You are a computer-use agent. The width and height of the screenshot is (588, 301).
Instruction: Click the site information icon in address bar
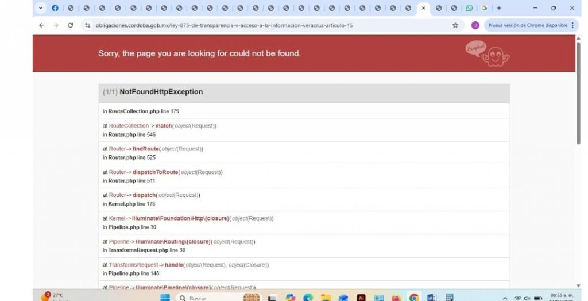[x=88, y=25]
